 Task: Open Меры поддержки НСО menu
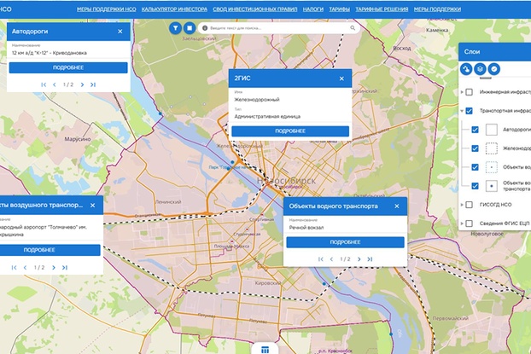[x=107, y=9]
